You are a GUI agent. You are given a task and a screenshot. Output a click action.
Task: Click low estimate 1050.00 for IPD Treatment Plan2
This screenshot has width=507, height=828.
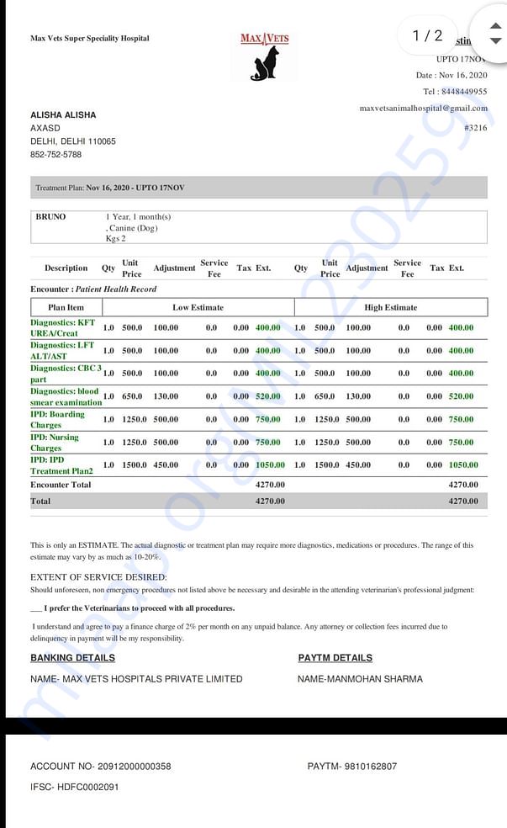[270, 464]
